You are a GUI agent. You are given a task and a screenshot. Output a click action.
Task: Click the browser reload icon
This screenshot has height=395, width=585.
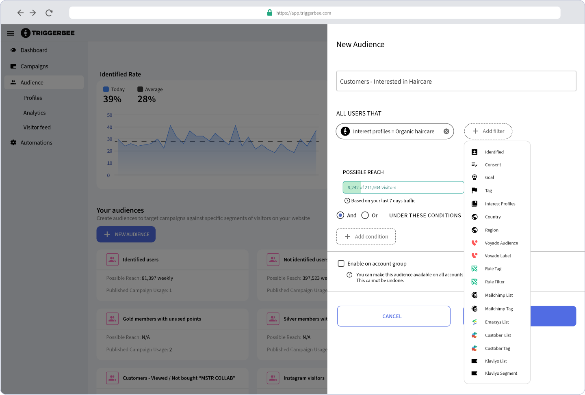(49, 13)
